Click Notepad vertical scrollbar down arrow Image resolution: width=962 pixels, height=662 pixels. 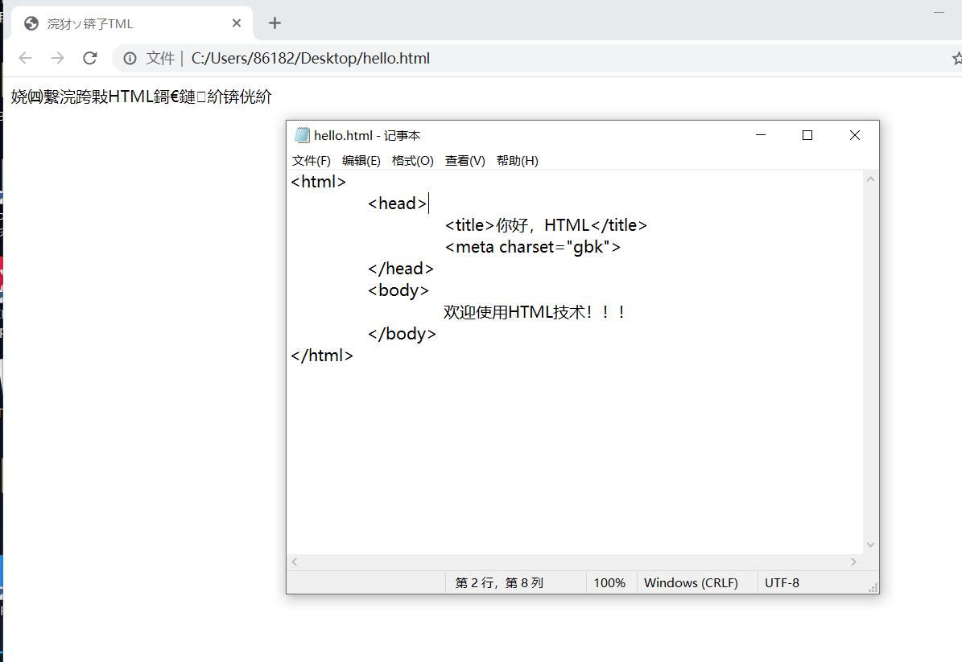tap(870, 545)
